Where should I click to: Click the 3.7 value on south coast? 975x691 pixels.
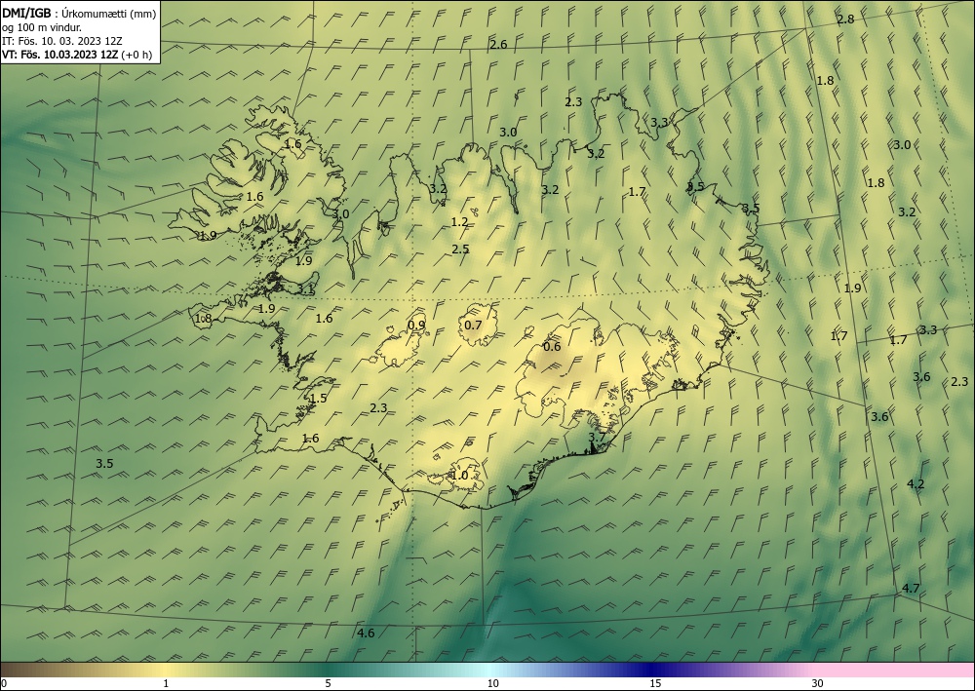(597, 437)
